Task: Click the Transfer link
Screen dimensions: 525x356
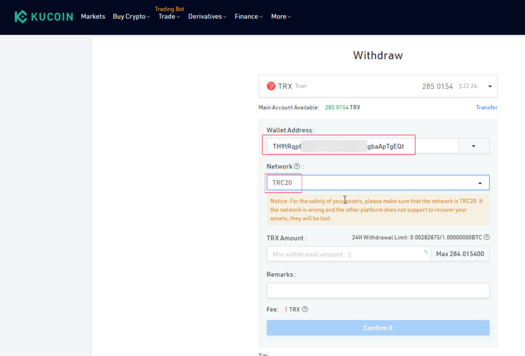Action: (487, 108)
